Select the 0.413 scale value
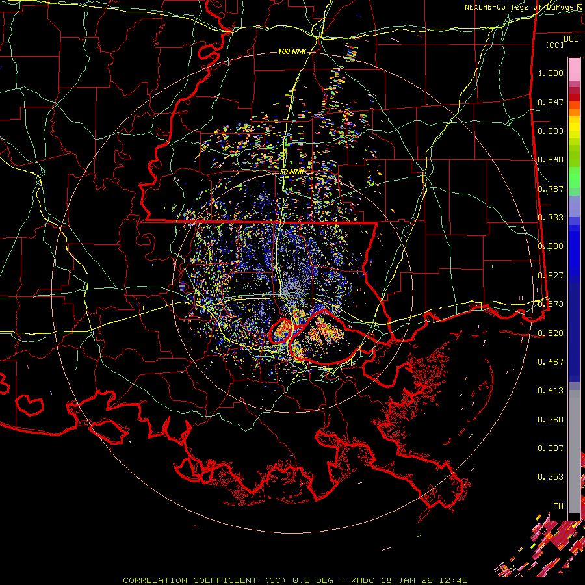 [551, 391]
